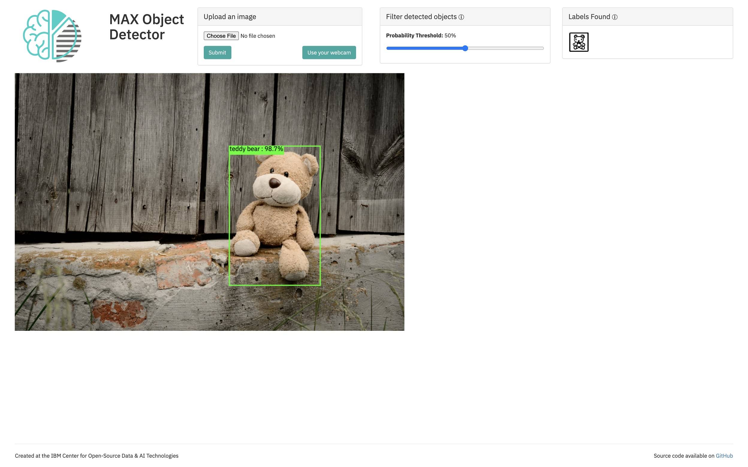
Task: Click info icon beside Filter detected objects
Action: click(461, 17)
